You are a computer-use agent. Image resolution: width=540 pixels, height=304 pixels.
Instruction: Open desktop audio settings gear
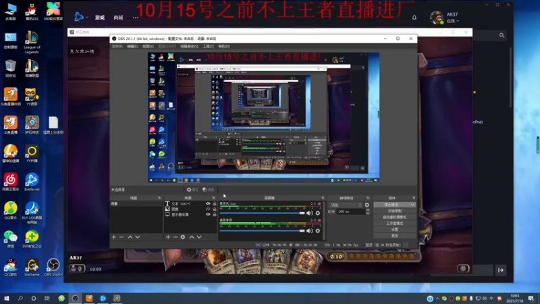318,230
